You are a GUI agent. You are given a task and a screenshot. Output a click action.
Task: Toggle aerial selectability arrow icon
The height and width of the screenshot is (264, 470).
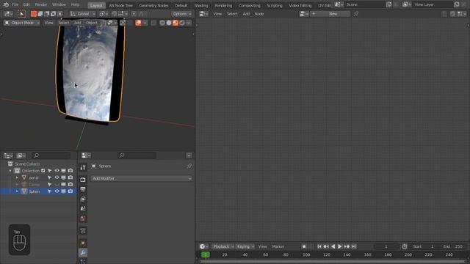point(50,177)
